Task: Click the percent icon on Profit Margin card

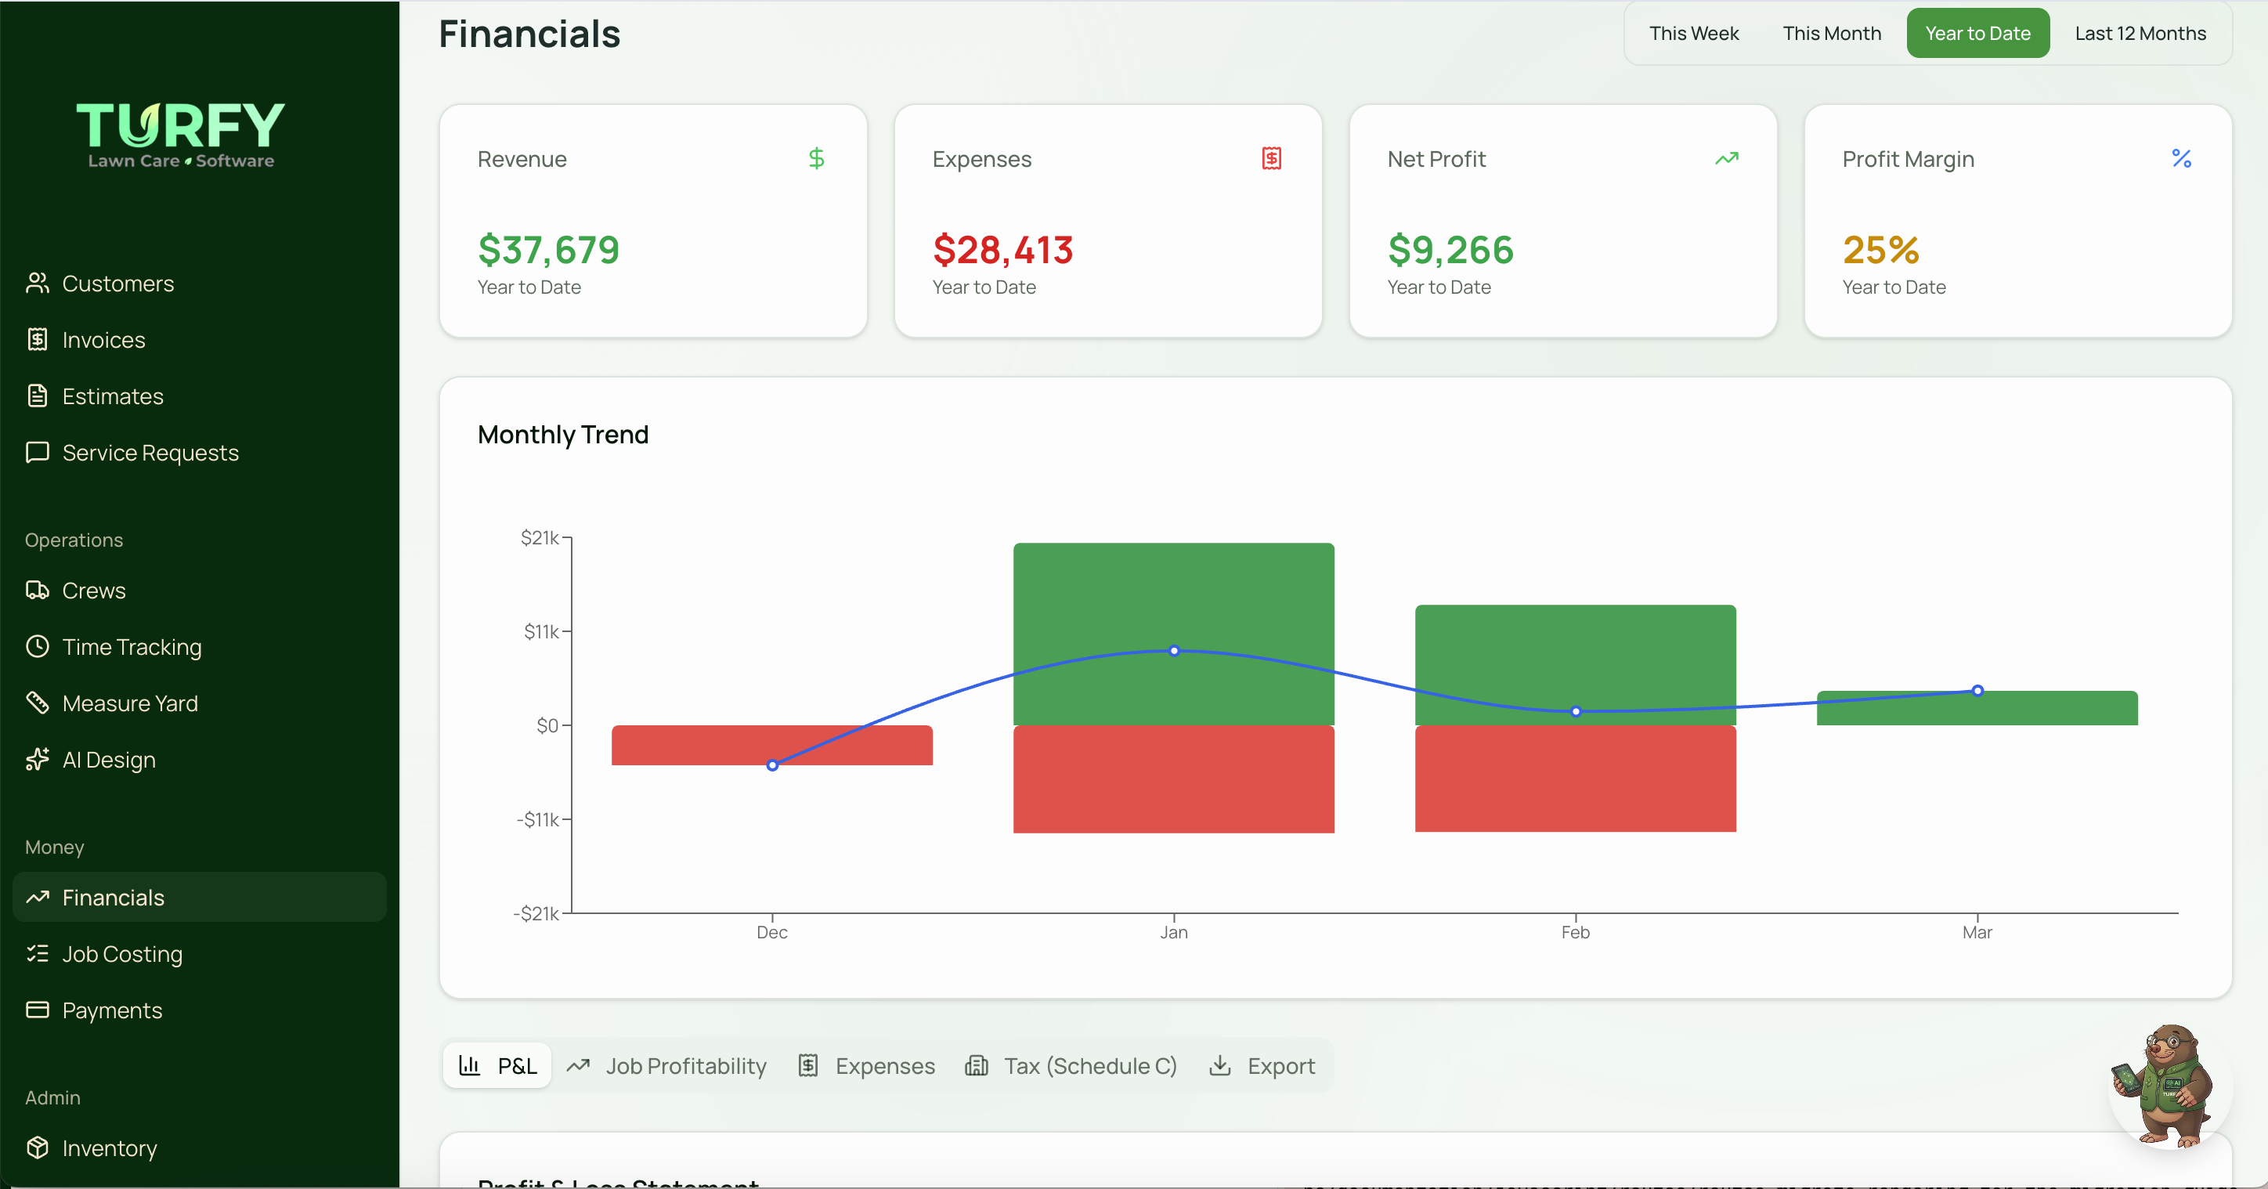Action: click(2181, 158)
